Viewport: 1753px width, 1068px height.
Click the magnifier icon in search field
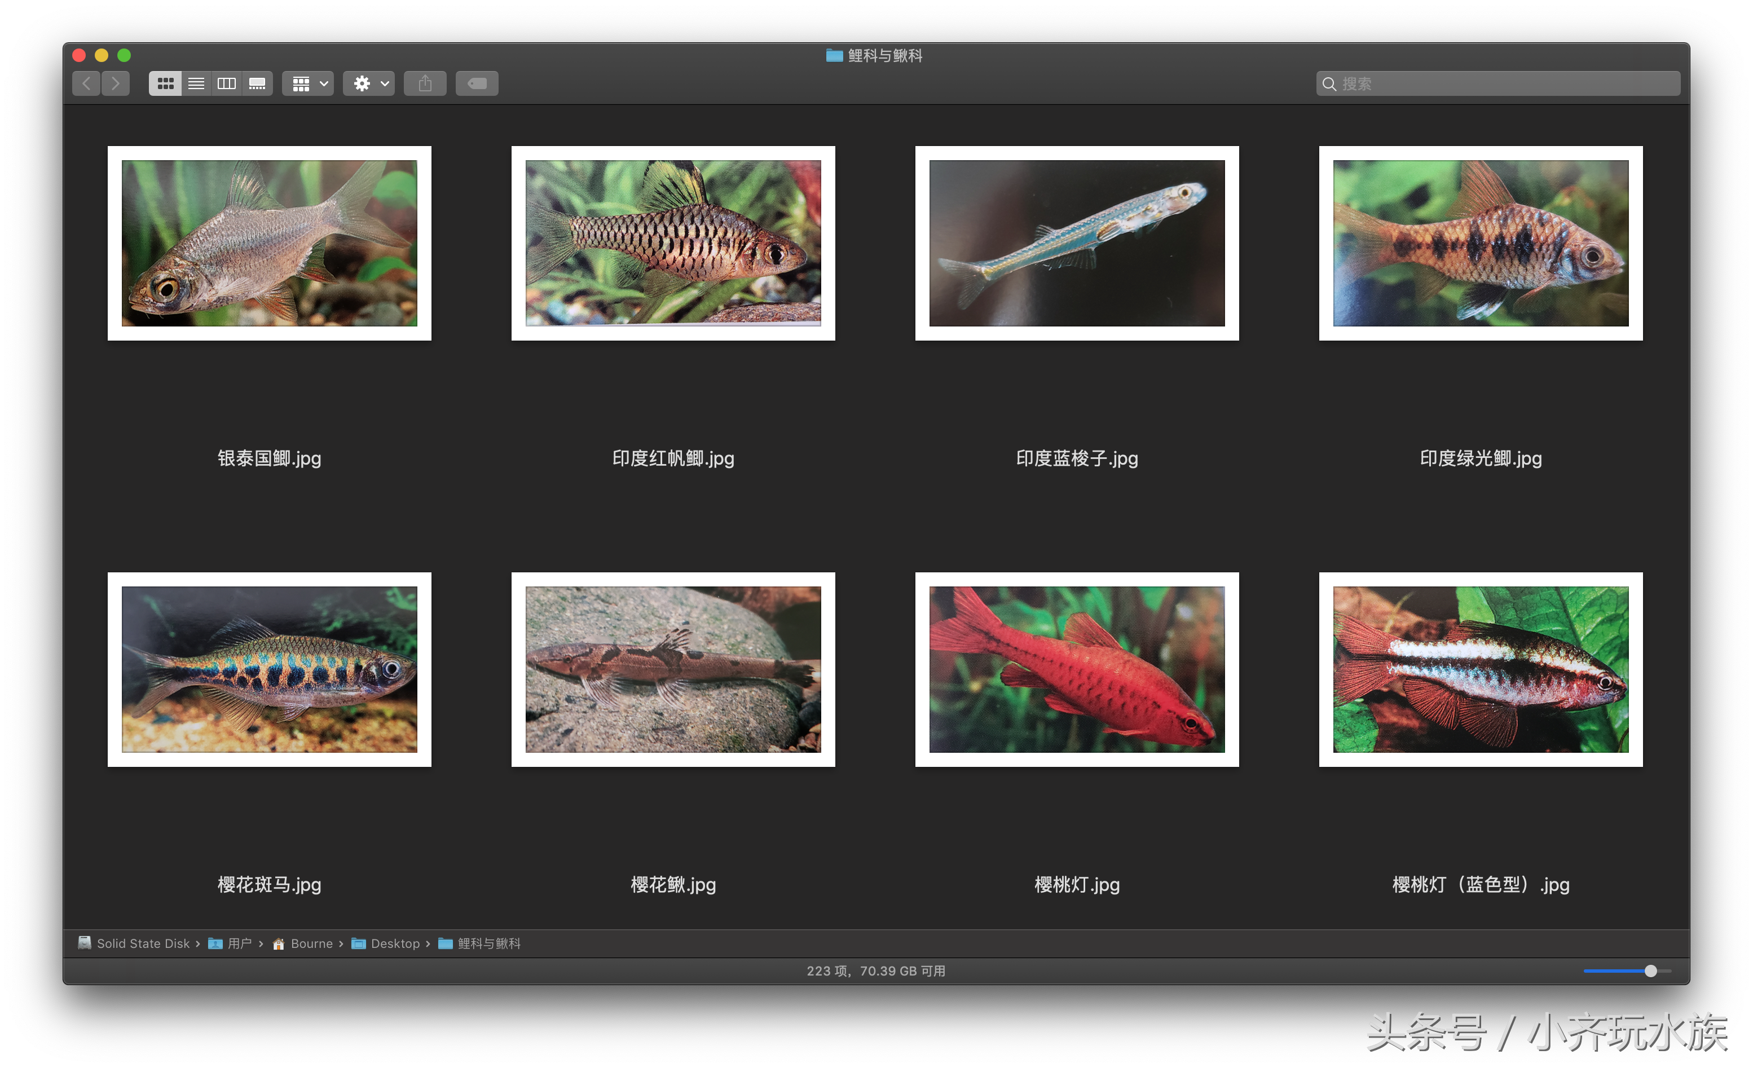click(x=1329, y=84)
